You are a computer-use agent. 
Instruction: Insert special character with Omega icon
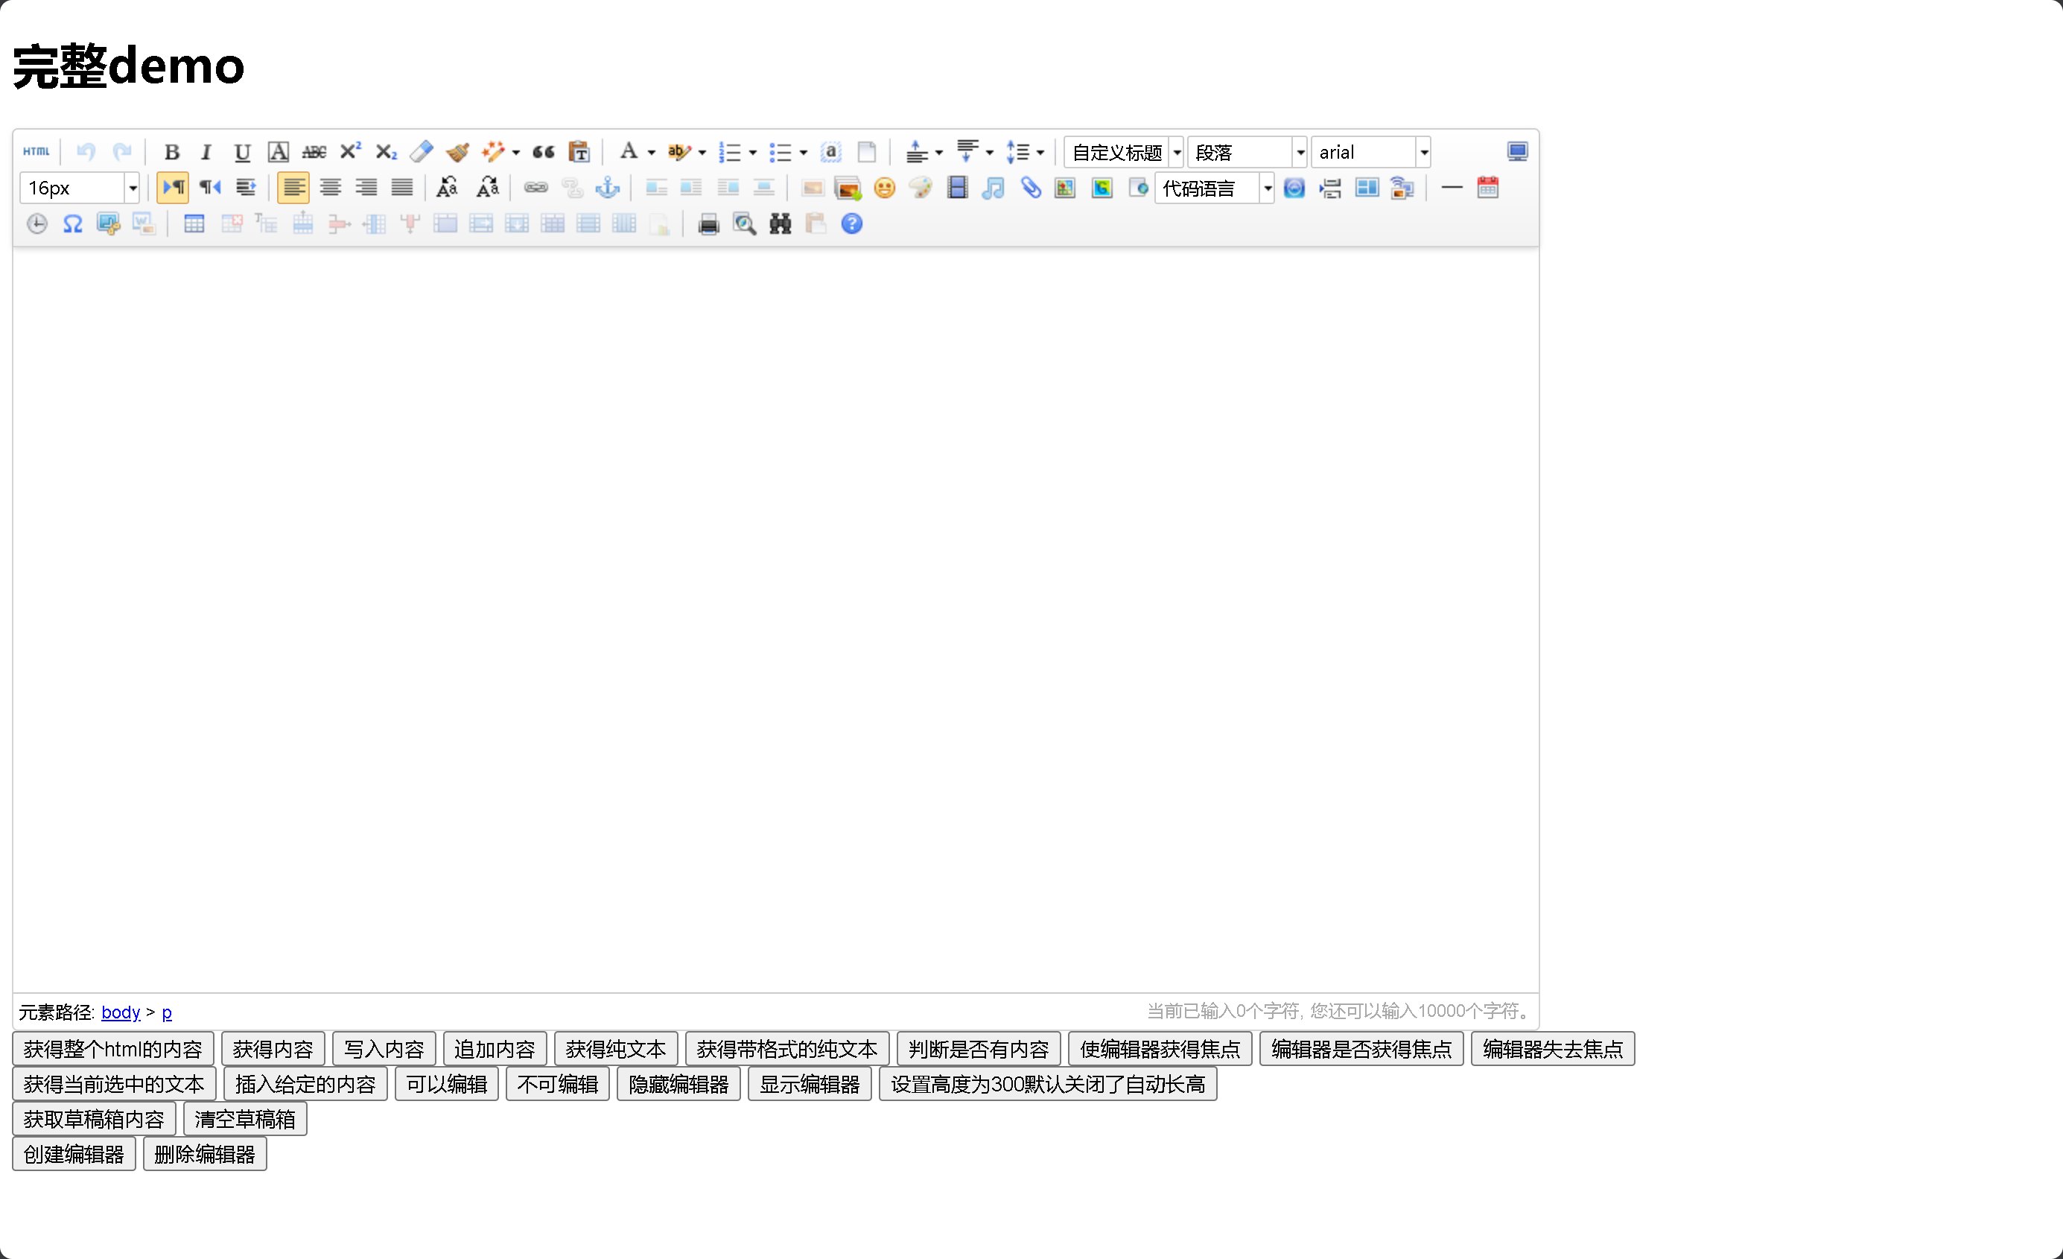(73, 223)
